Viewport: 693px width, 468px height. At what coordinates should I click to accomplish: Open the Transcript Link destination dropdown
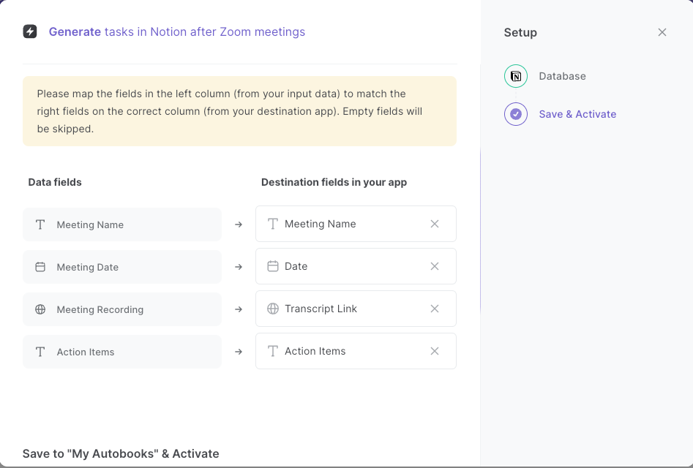pyautogui.click(x=356, y=309)
